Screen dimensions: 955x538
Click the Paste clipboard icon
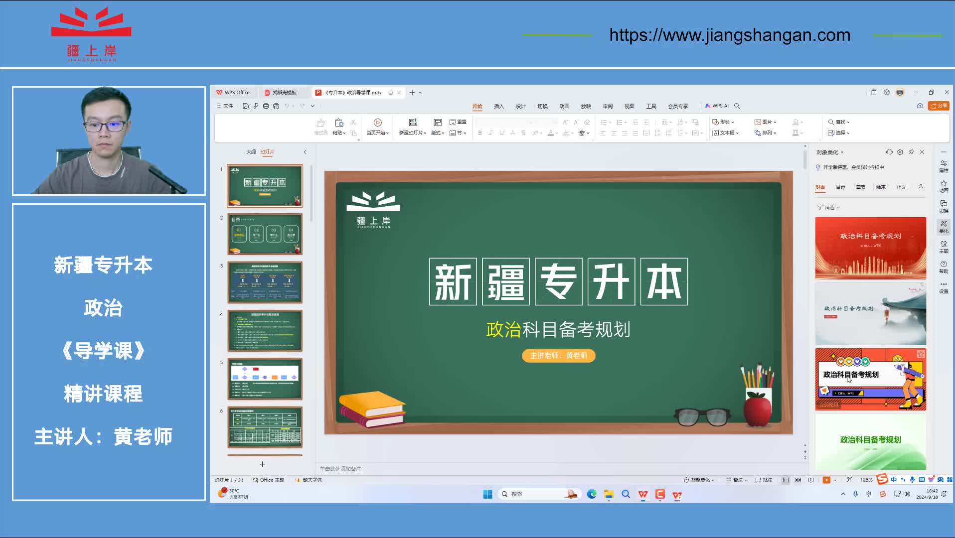click(x=339, y=123)
